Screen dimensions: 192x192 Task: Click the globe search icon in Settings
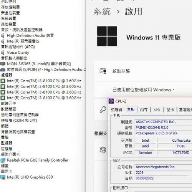(103, 150)
